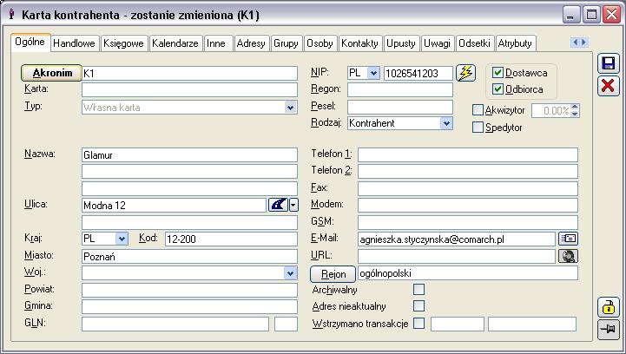Switch to the Upusty tab

(x=401, y=43)
